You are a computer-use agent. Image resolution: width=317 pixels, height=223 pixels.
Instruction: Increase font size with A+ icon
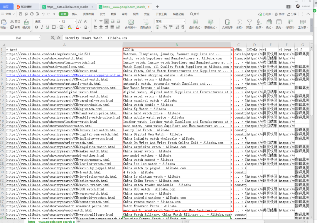(x=80, y=21)
